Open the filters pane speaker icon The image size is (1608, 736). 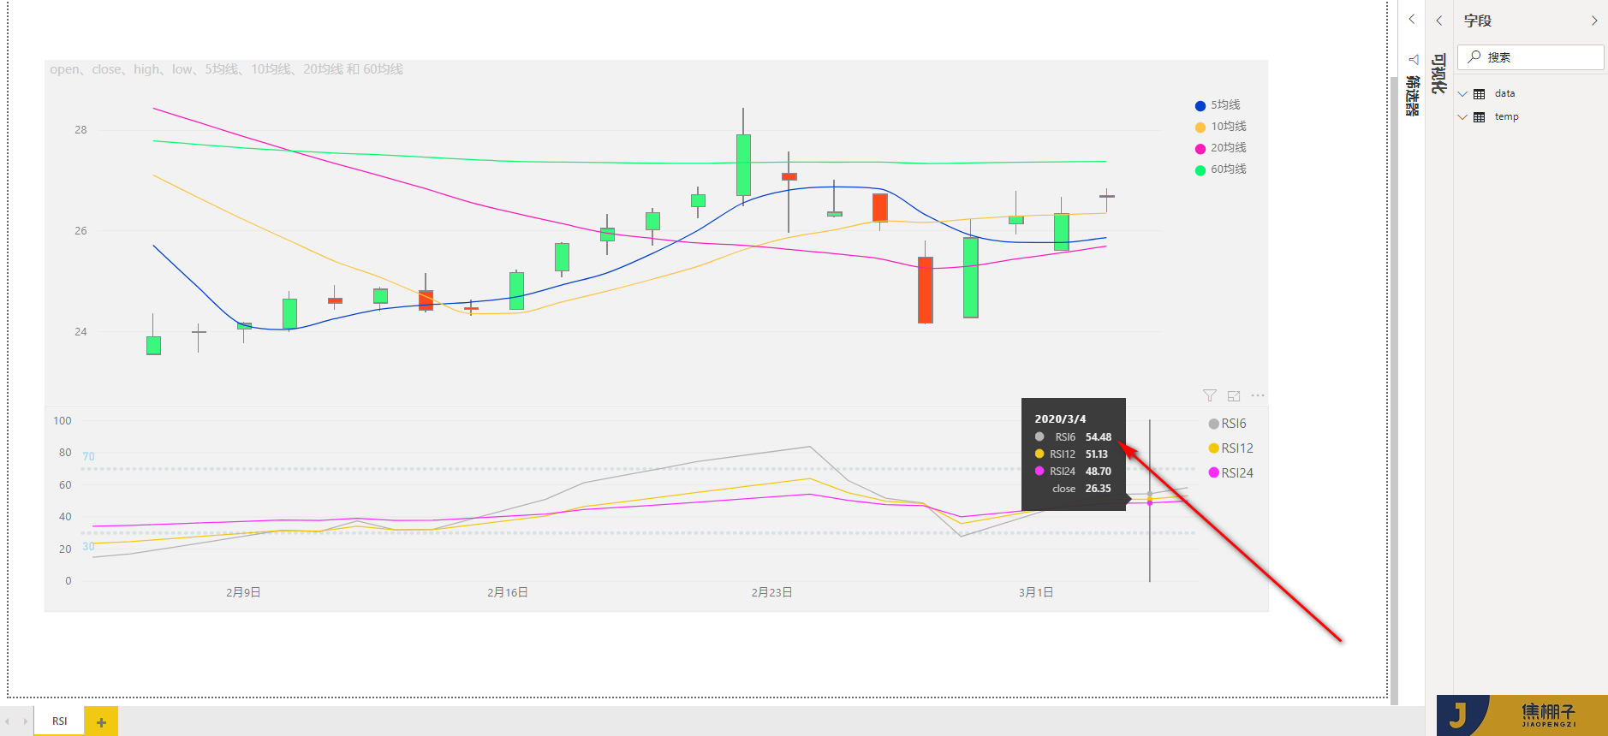(x=1413, y=60)
